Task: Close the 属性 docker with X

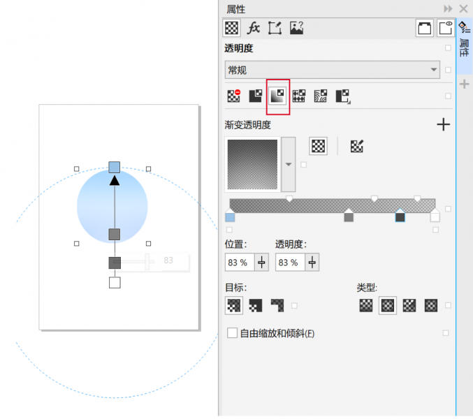Action: click(x=464, y=9)
